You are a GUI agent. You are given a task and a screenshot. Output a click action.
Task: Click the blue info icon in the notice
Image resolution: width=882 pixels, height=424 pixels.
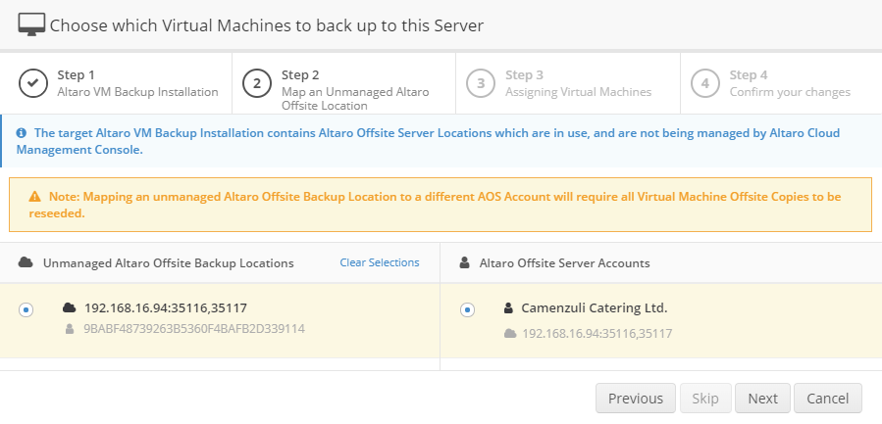pyautogui.click(x=22, y=132)
